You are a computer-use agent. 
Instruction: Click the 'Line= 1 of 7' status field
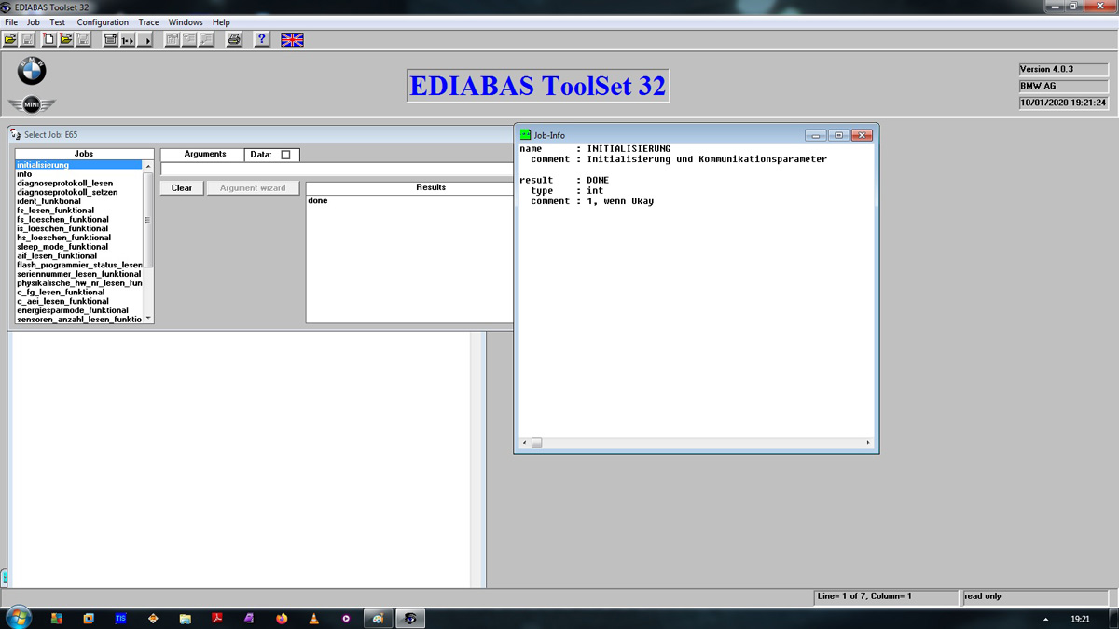click(886, 596)
